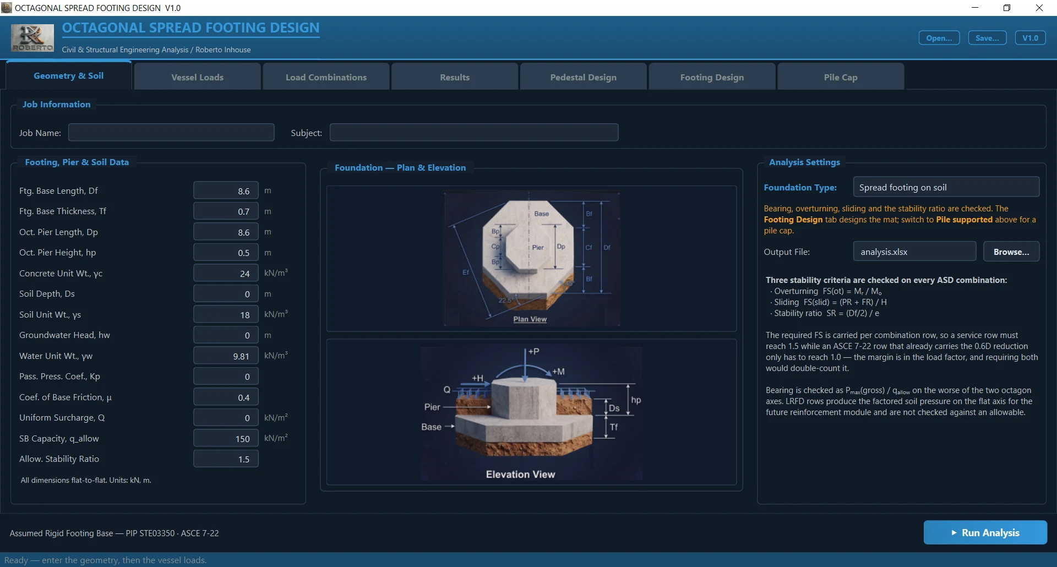Run the analysis
This screenshot has height=567, width=1057.
tap(985, 532)
